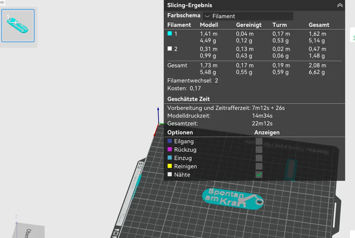Click the sidebar collapse icon top-left

(x=3, y=3)
